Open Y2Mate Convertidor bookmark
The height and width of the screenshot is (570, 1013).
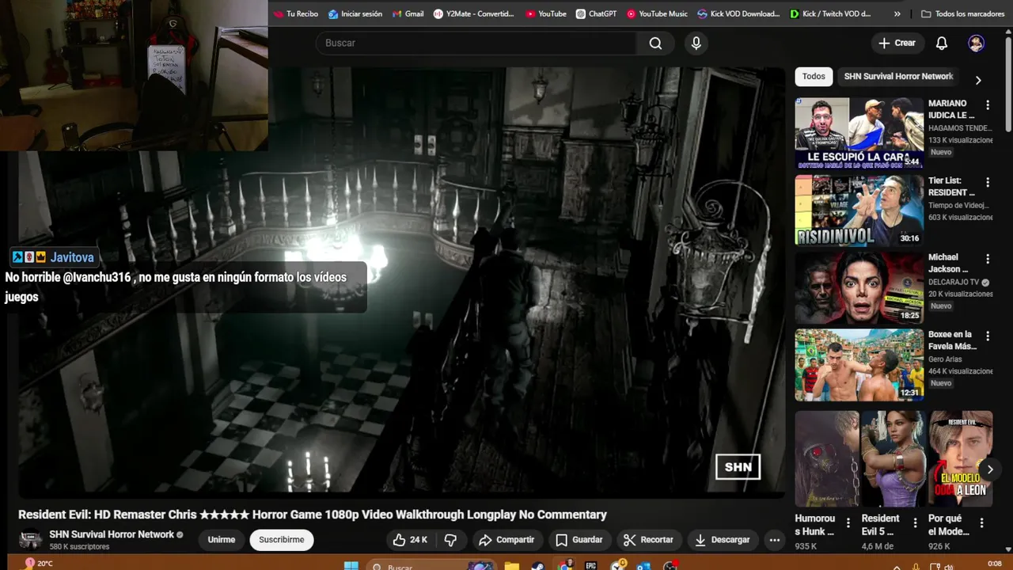tap(473, 13)
